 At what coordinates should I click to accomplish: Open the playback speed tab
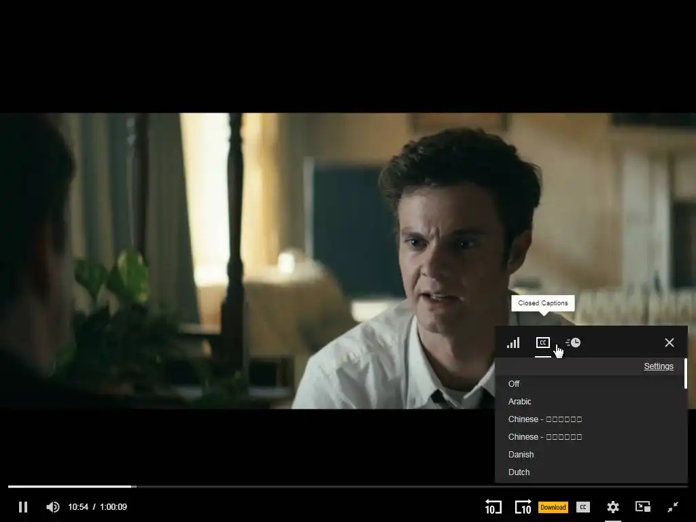pos(573,343)
